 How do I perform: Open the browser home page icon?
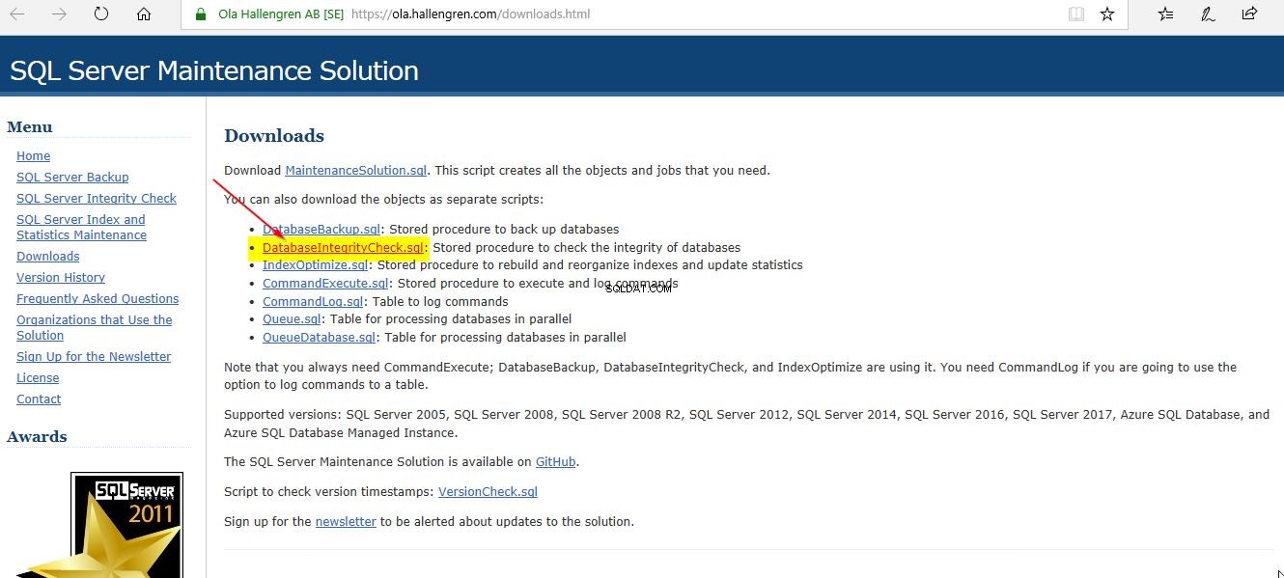[144, 14]
